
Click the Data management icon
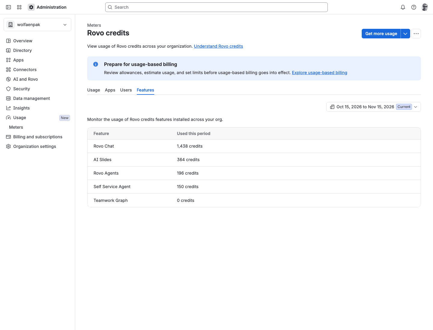[8, 98]
